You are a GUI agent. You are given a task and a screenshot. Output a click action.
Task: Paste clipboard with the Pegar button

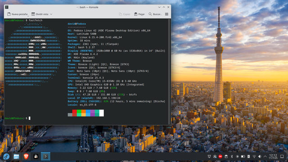[139, 14]
